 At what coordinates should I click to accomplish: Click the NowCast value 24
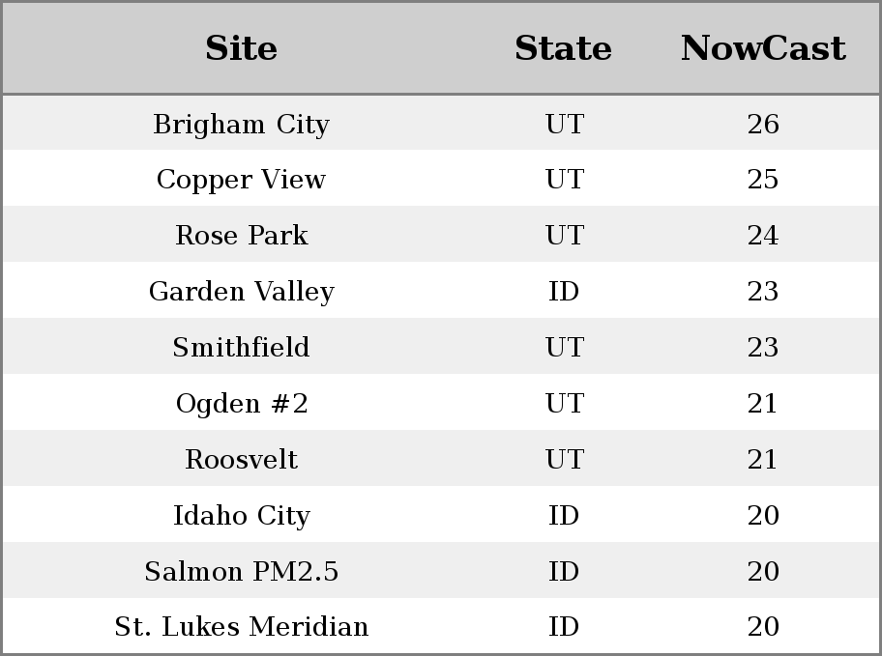tap(763, 235)
